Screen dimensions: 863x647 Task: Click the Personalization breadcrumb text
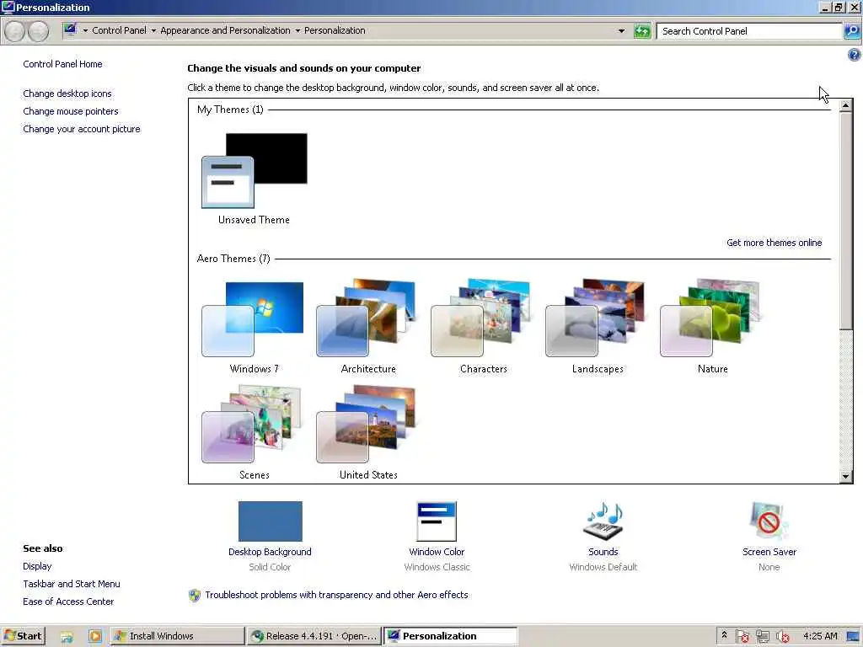[335, 30]
